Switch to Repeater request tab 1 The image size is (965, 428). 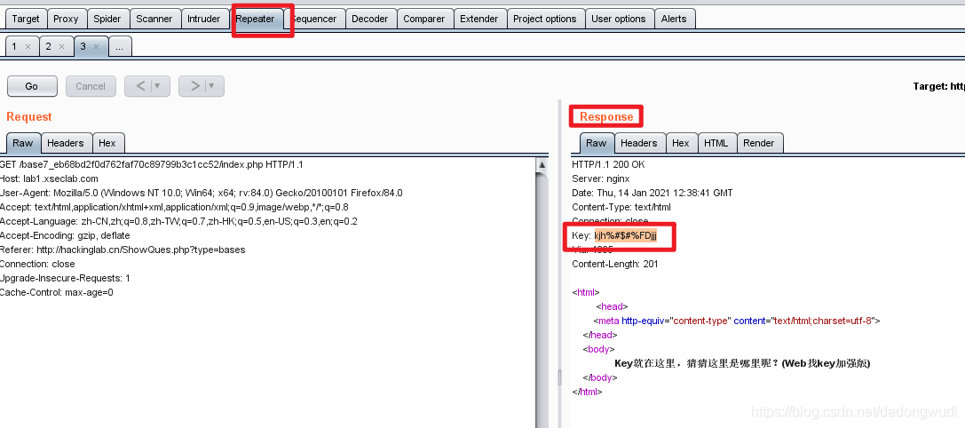(14, 46)
